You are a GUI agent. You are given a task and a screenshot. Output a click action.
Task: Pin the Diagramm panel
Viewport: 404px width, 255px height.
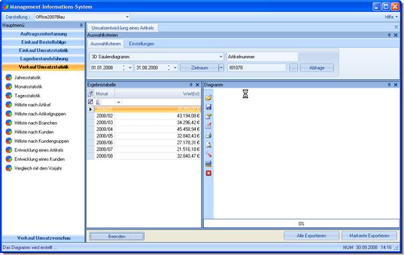tap(389, 85)
